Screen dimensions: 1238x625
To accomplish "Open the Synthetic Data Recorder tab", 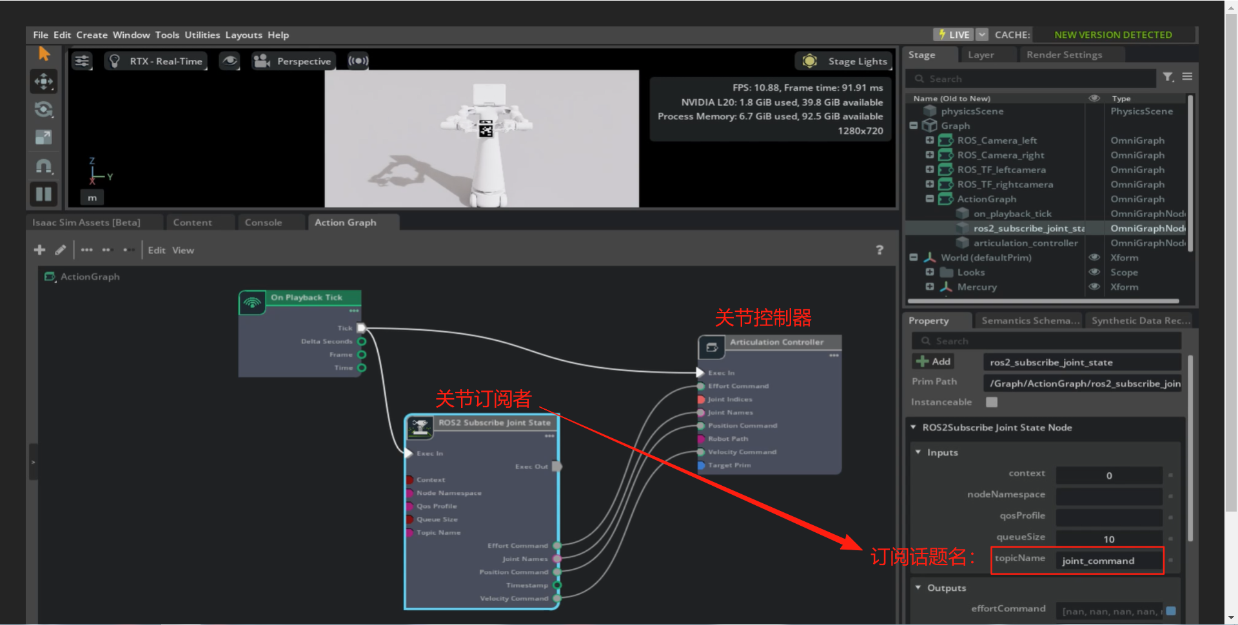I will (1141, 320).
